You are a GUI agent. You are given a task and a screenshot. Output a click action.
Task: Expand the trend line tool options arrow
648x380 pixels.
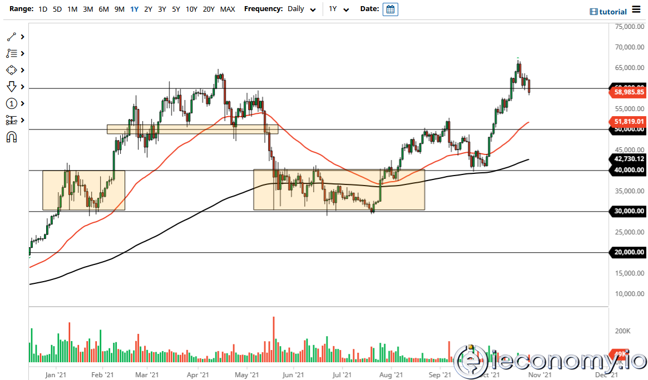[x=23, y=37]
